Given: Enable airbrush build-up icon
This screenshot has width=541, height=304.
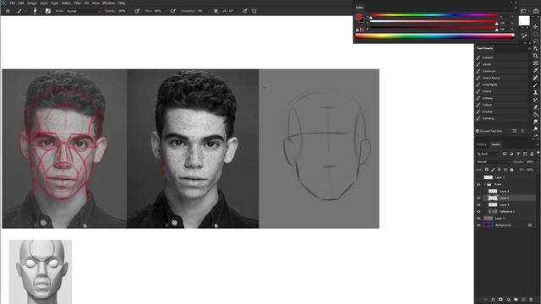Looking at the screenshot, I should 172,11.
